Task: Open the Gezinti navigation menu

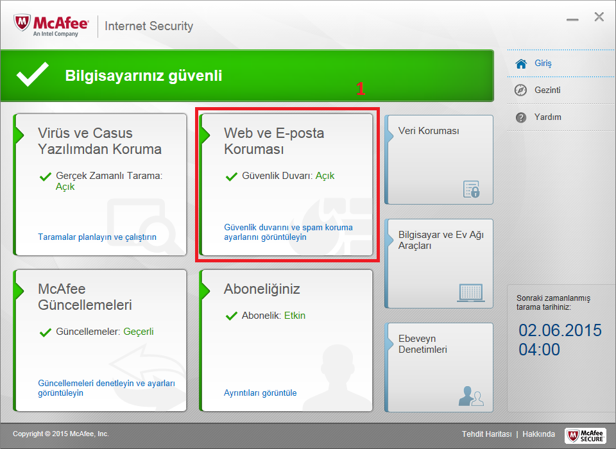Action: (547, 90)
